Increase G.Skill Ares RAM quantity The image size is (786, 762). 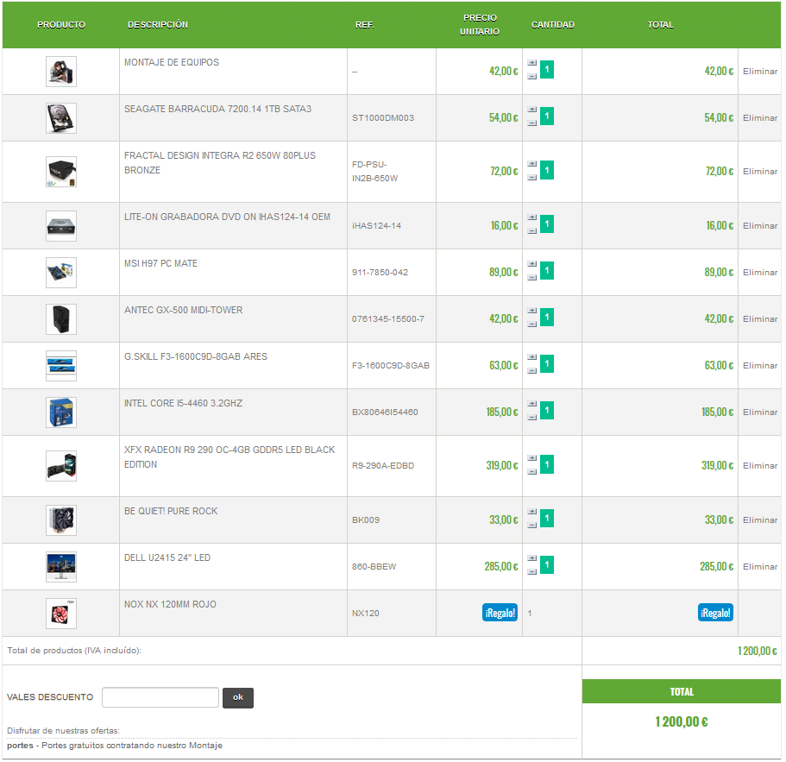click(531, 357)
